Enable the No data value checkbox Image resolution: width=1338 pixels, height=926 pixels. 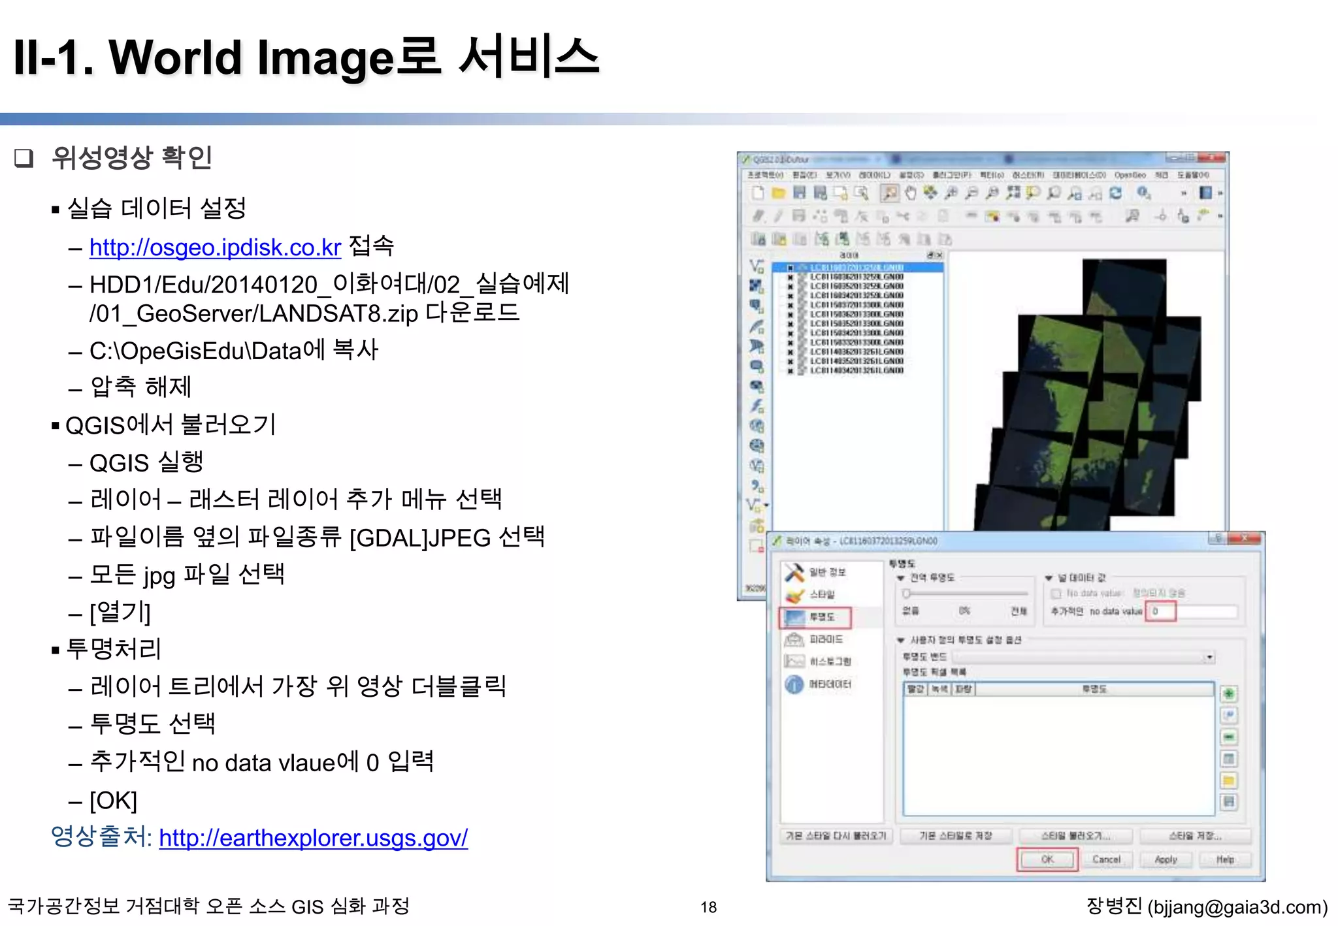pyautogui.click(x=1056, y=594)
